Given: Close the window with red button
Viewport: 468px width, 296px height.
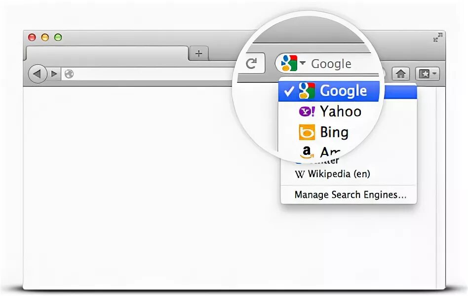Looking at the screenshot, I should coord(32,37).
